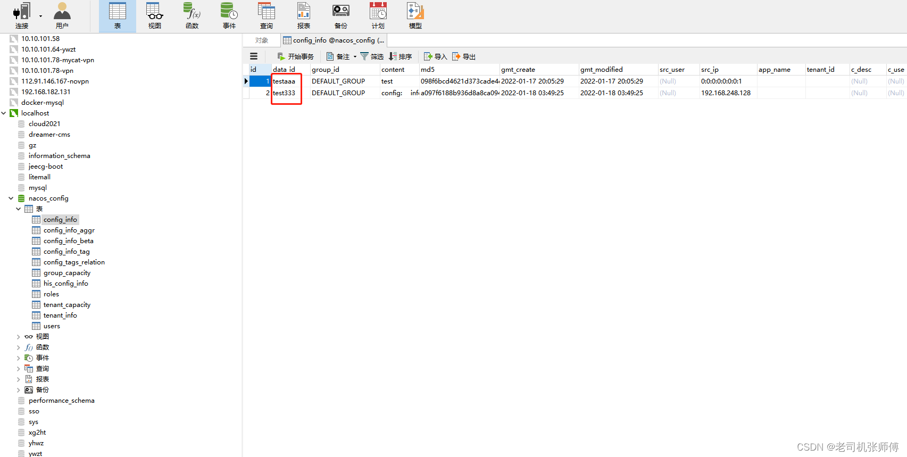
Task: Select connection 10.10.101.58
Action: point(40,38)
